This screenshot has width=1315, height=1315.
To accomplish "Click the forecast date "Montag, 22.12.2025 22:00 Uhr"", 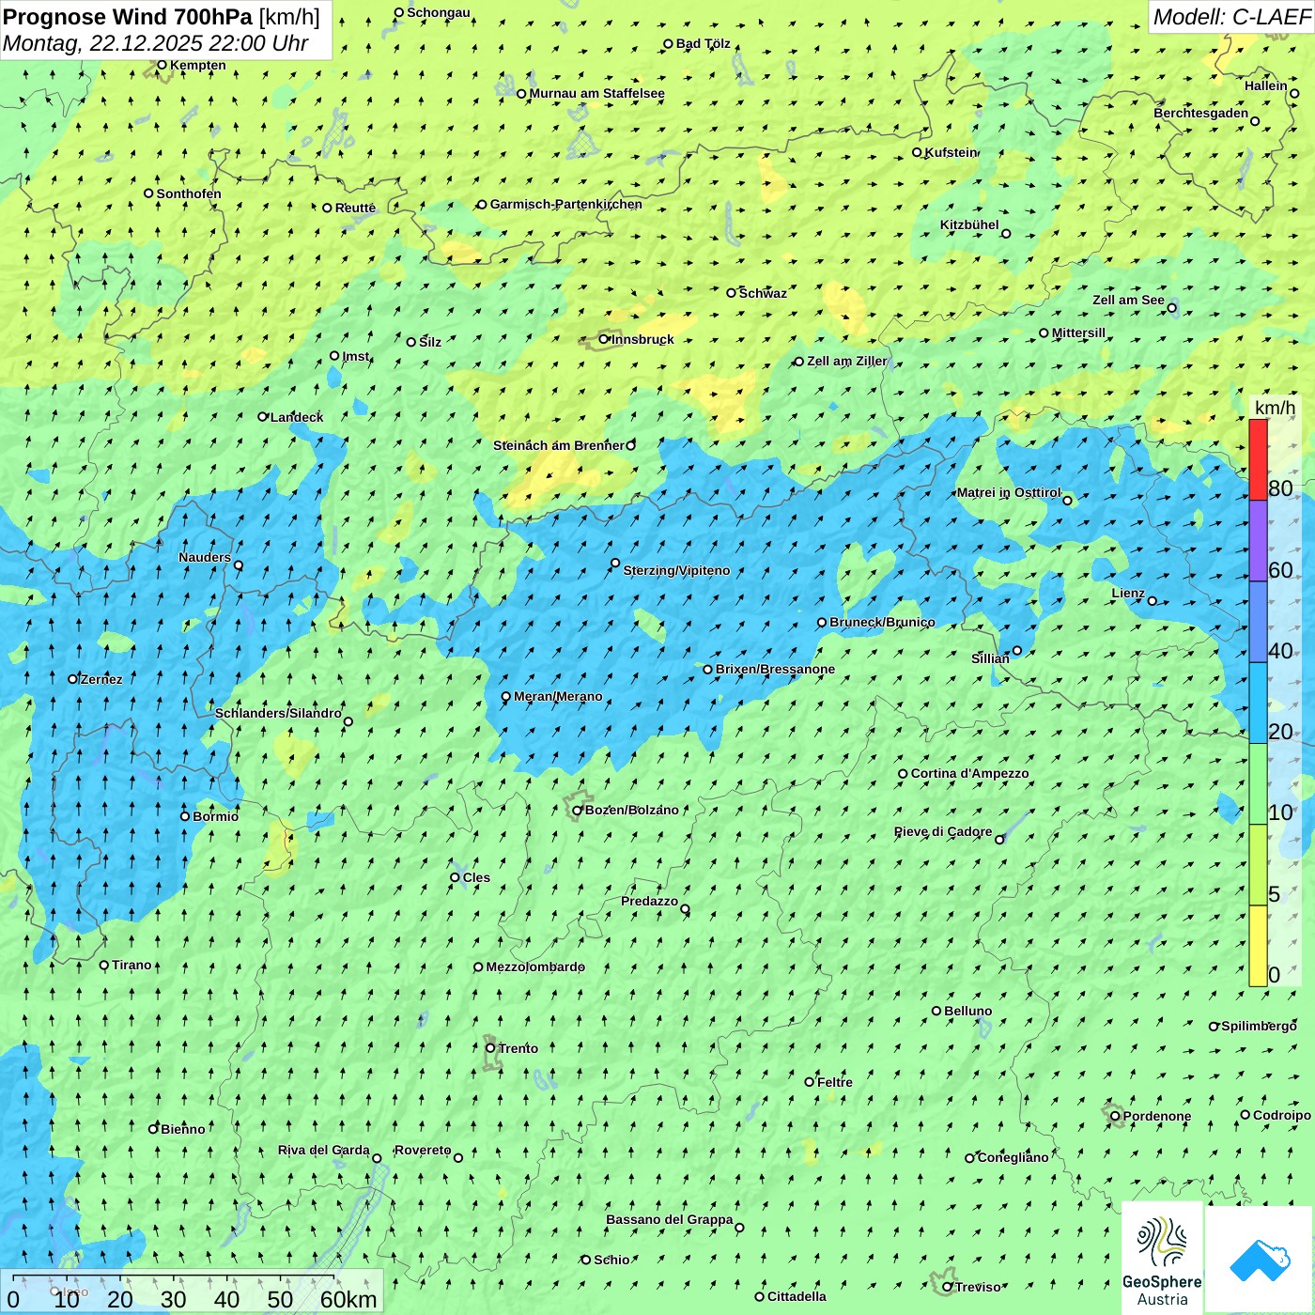I will (156, 43).
